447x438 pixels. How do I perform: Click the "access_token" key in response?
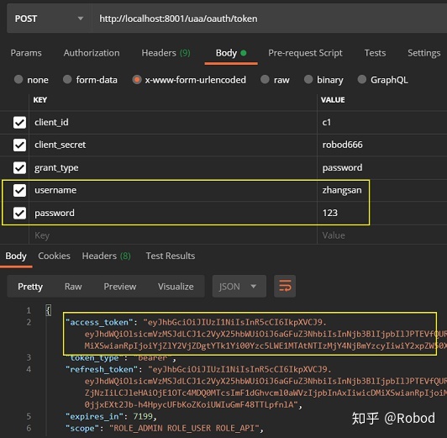pos(99,323)
